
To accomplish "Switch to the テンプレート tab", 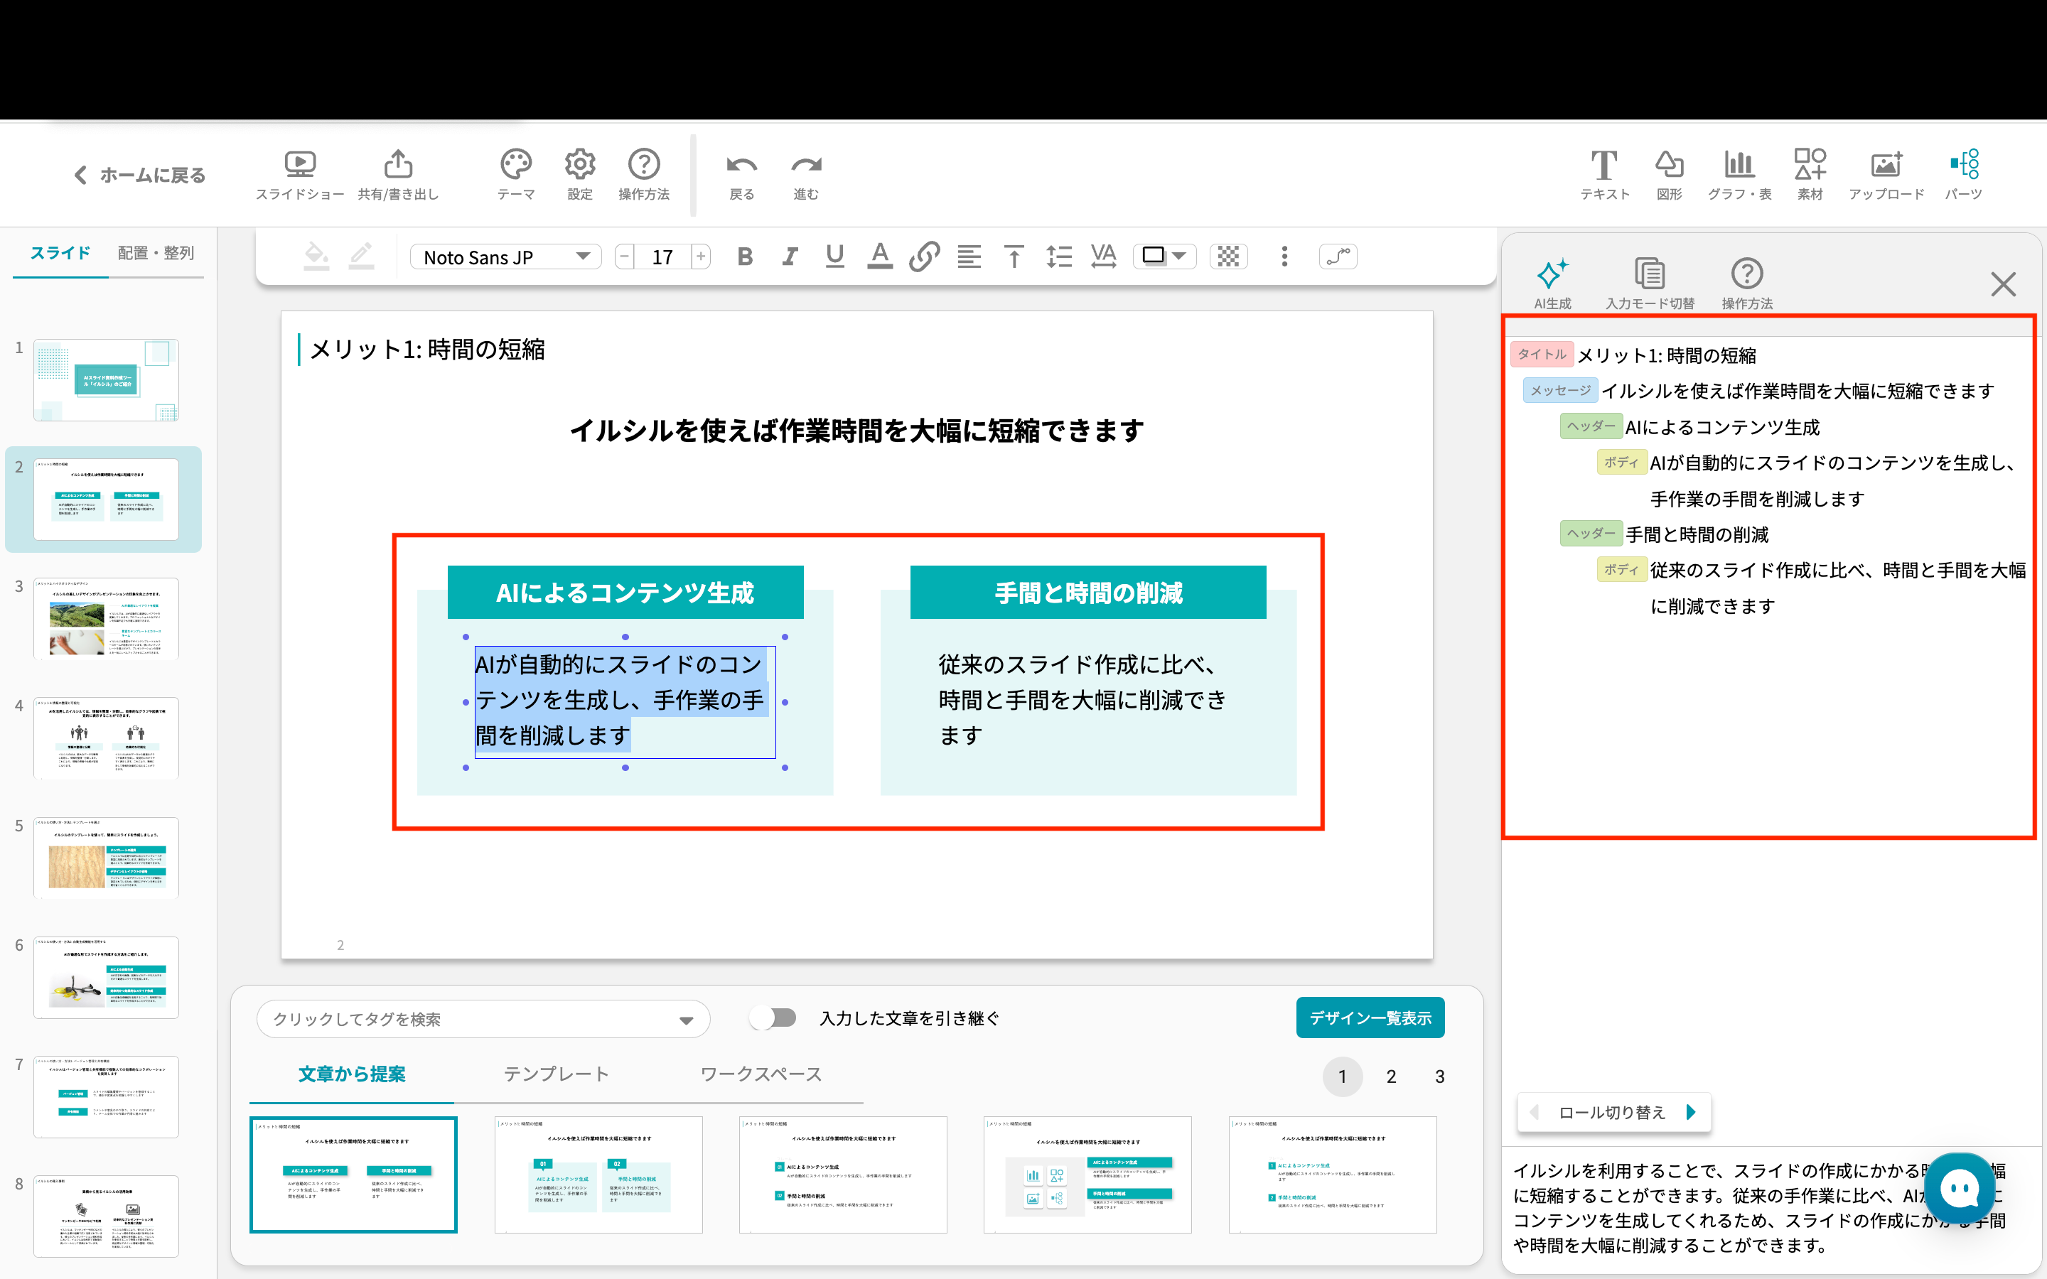I will coord(556,1074).
